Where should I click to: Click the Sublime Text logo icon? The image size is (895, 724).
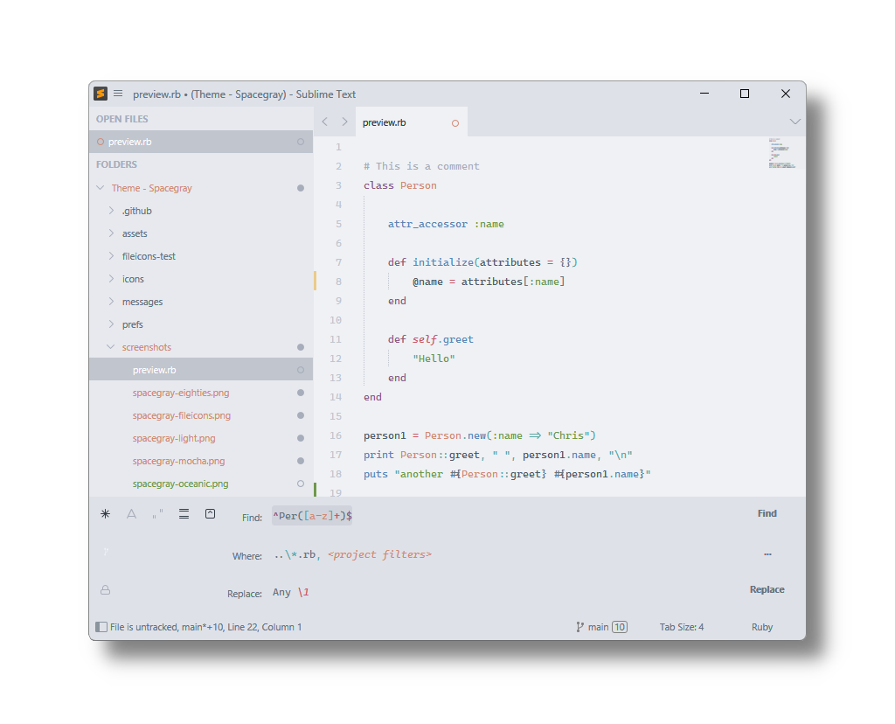pos(101,94)
